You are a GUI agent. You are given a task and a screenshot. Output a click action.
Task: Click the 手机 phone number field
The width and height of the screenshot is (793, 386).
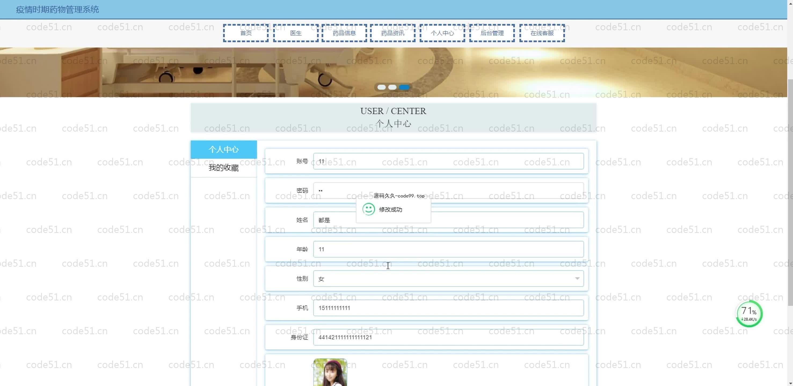pos(448,308)
